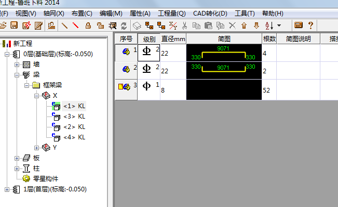Viewport: 338px width, 207px height.
Task: Select the <3> KL tree item
Action: coord(74,117)
